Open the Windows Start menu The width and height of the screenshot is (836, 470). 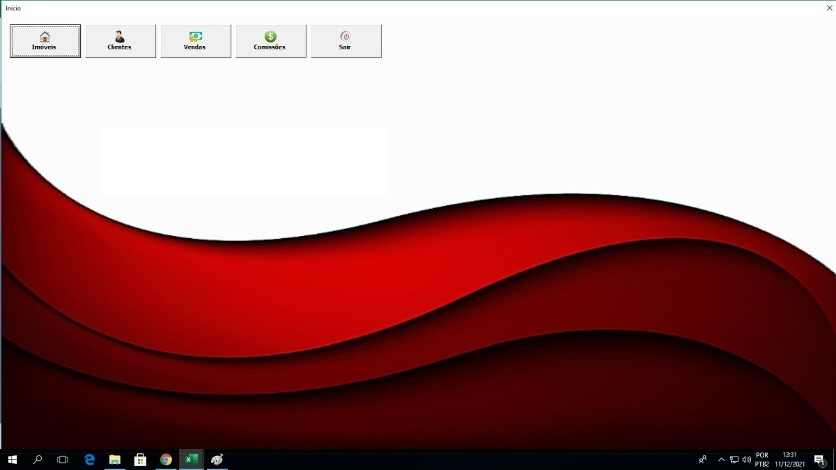pos(13,460)
